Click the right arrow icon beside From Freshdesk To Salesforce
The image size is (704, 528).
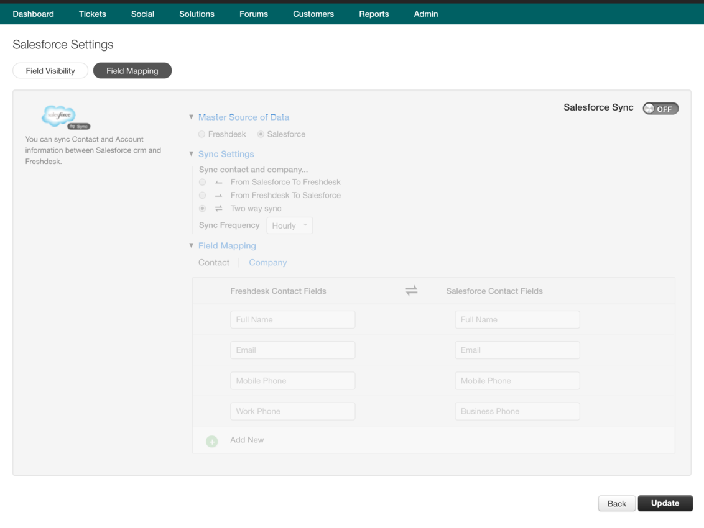point(218,194)
